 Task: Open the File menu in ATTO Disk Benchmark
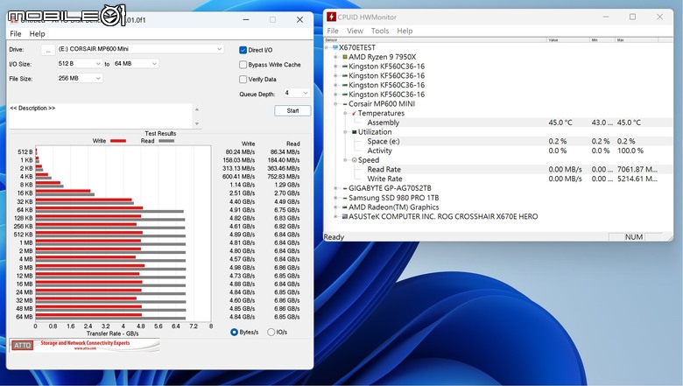15,33
